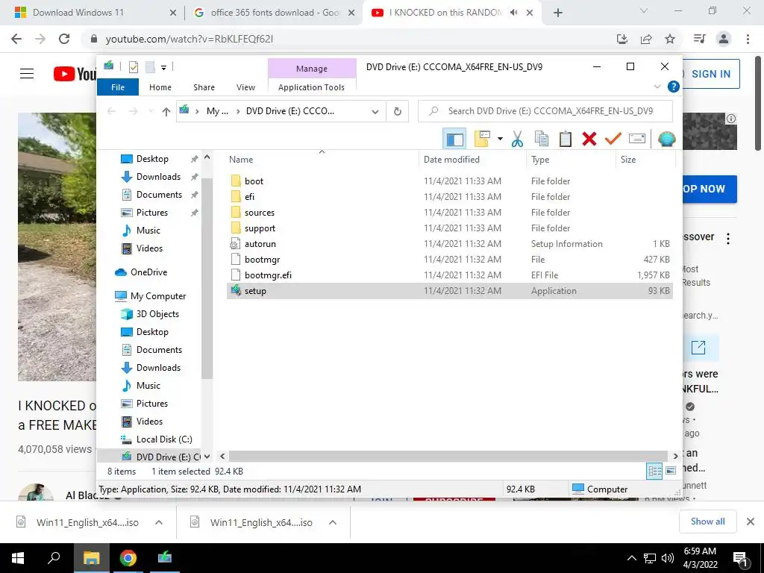Click the search DVD Drive input field

545,111
